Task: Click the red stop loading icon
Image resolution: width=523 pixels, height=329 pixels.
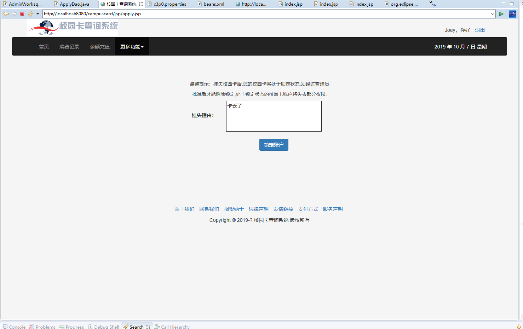Action: click(x=22, y=14)
